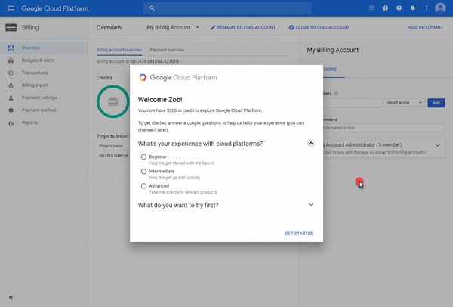Select the Intermediate experience option

coord(143,171)
